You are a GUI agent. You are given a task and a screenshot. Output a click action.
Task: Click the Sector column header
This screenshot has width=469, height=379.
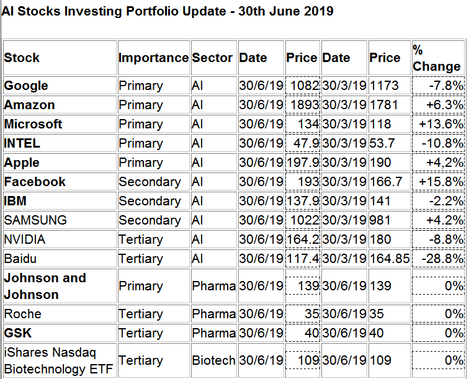[212, 58]
